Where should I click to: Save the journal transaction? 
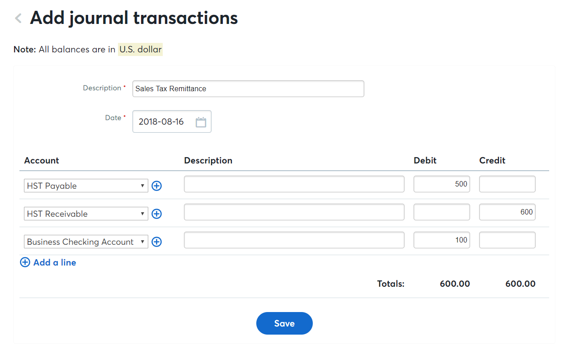click(284, 323)
